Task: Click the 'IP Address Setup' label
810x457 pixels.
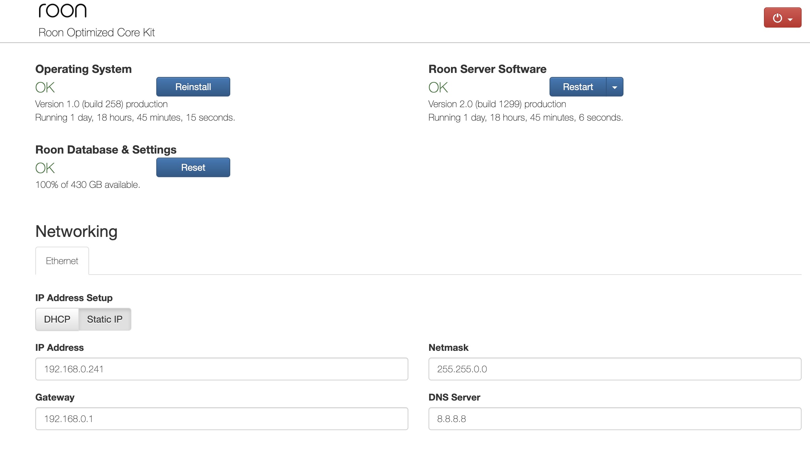Action: (74, 298)
